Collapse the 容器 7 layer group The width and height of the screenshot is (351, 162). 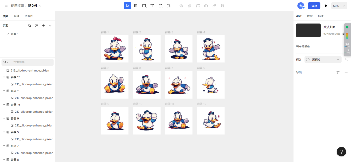[4, 146]
